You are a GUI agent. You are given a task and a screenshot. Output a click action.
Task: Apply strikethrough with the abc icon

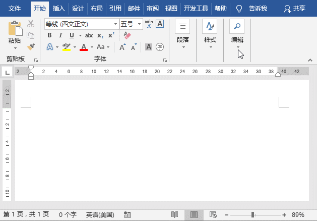[x=89, y=35]
